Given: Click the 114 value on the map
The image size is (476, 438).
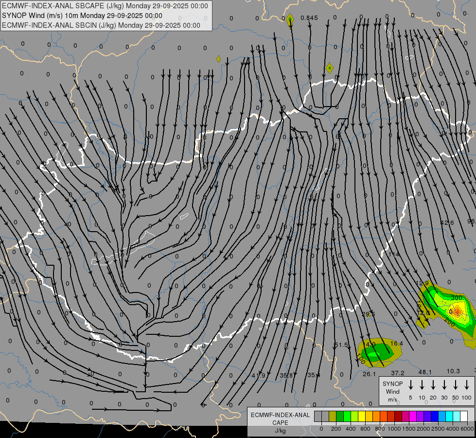Looking at the screenshot, I should 394,255.
